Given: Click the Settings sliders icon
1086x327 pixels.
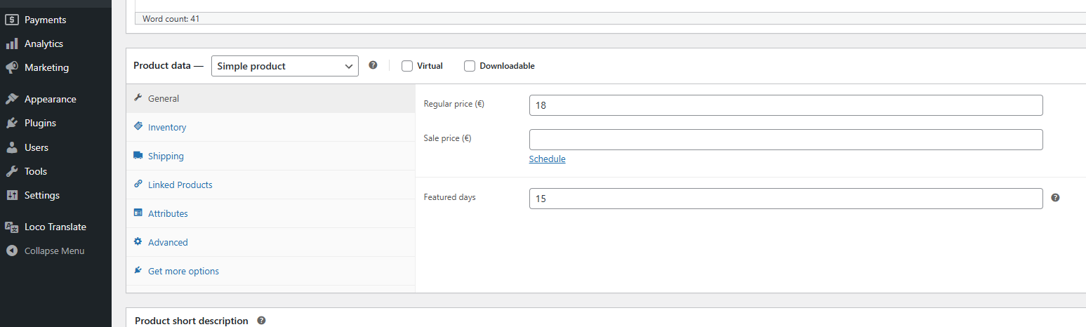Looking at the screenshot, I should pyautogui.click(x=11, y=195).
